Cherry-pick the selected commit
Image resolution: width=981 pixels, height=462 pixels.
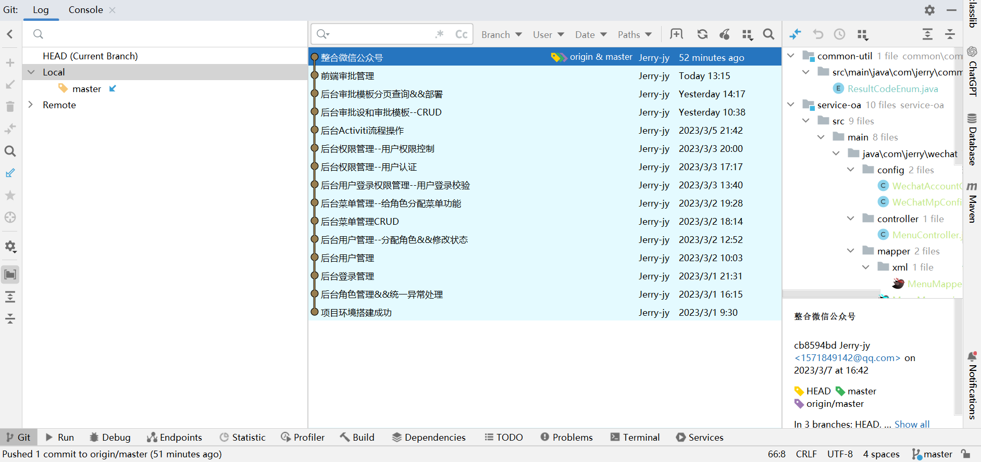725,34
